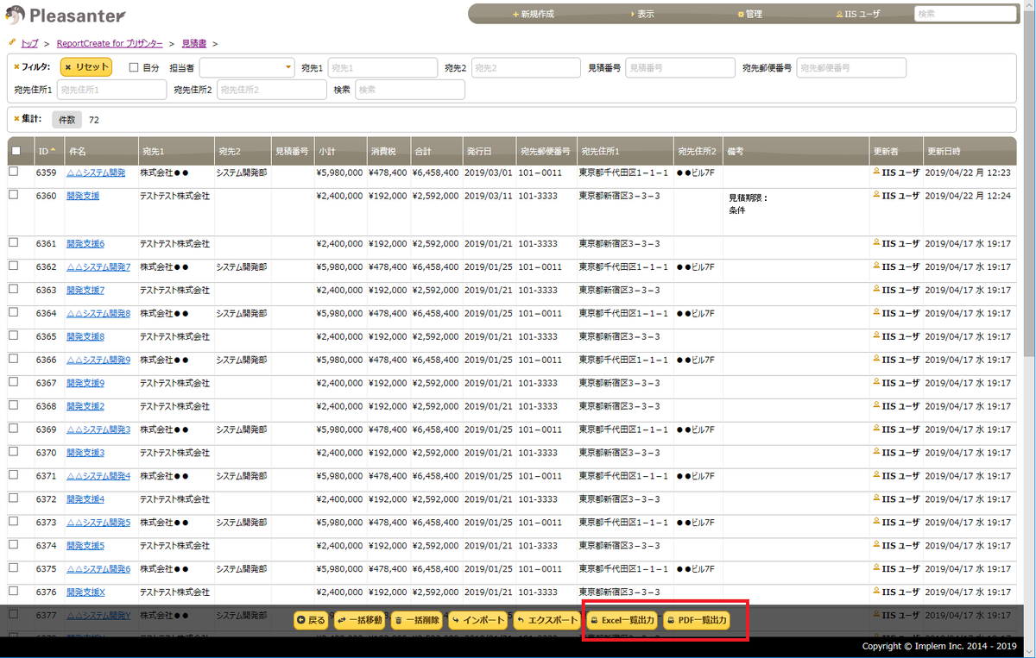Open the 管理 menu
Screen dimensions: 1036x658
point(750,14)
